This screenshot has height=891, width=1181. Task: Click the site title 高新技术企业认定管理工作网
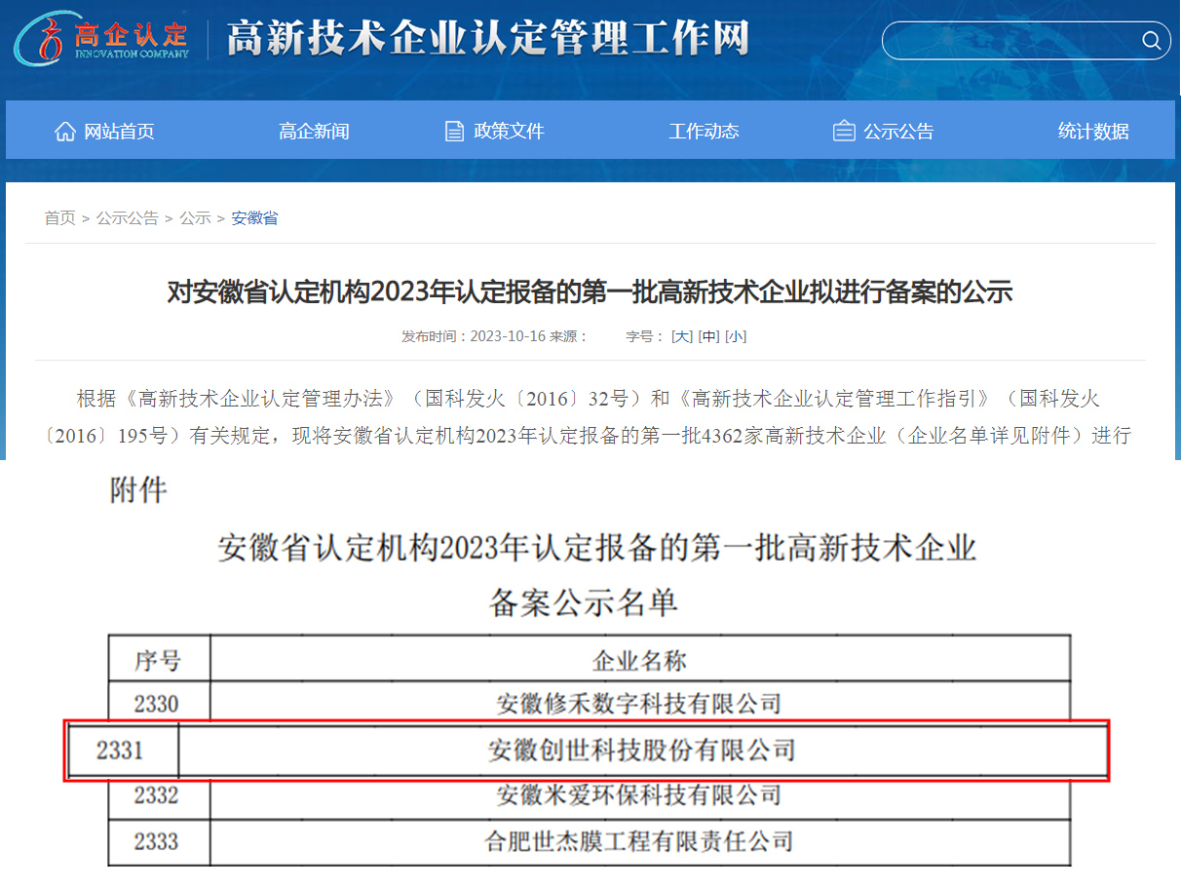487,39
